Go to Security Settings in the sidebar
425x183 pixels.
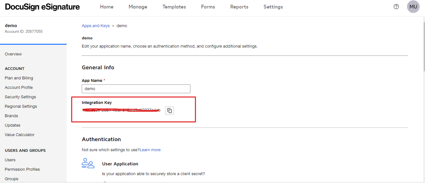pyautogui.click(x=20, y=97)
